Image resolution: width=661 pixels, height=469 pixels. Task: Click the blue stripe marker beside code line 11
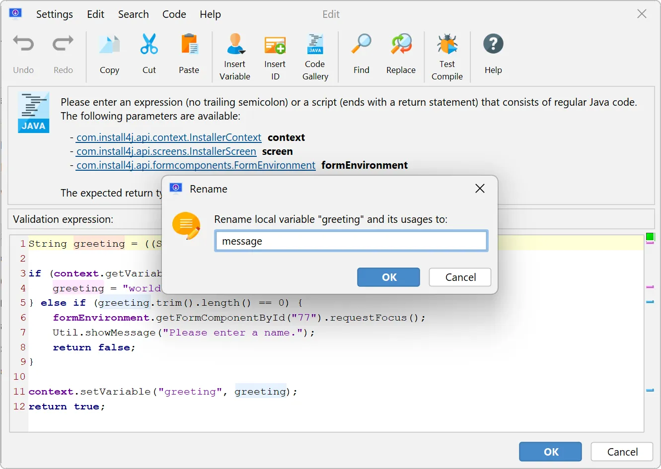pos(650,390)
